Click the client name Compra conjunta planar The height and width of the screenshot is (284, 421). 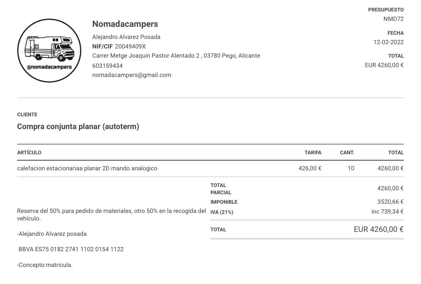point(78,126)
